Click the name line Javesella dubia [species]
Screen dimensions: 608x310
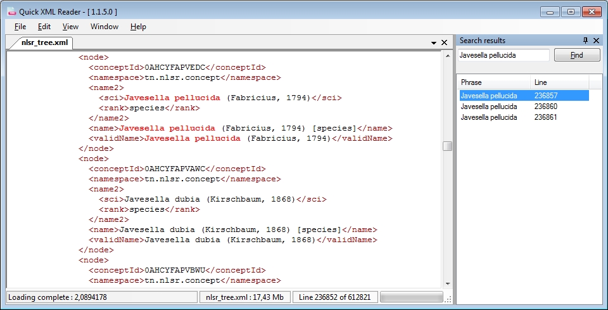pyautogui.click(x=233, y=229)
